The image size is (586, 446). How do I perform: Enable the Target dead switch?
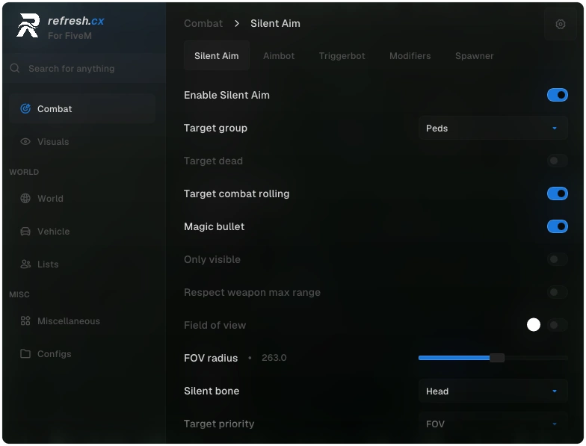tap(558, 161)
